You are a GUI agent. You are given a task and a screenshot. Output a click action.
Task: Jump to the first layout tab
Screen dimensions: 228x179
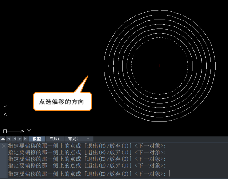tap(9, 139)
